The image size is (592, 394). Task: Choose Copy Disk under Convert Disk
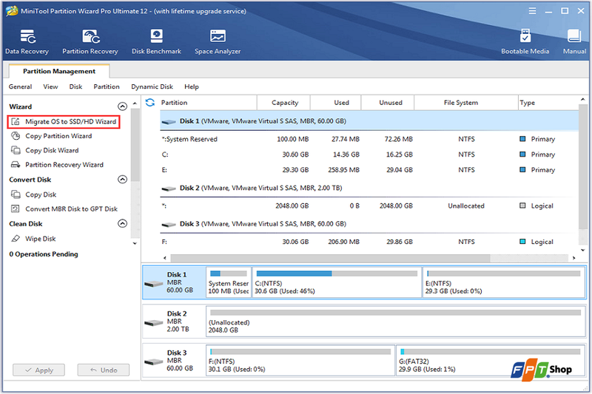(x=41, y=194)
